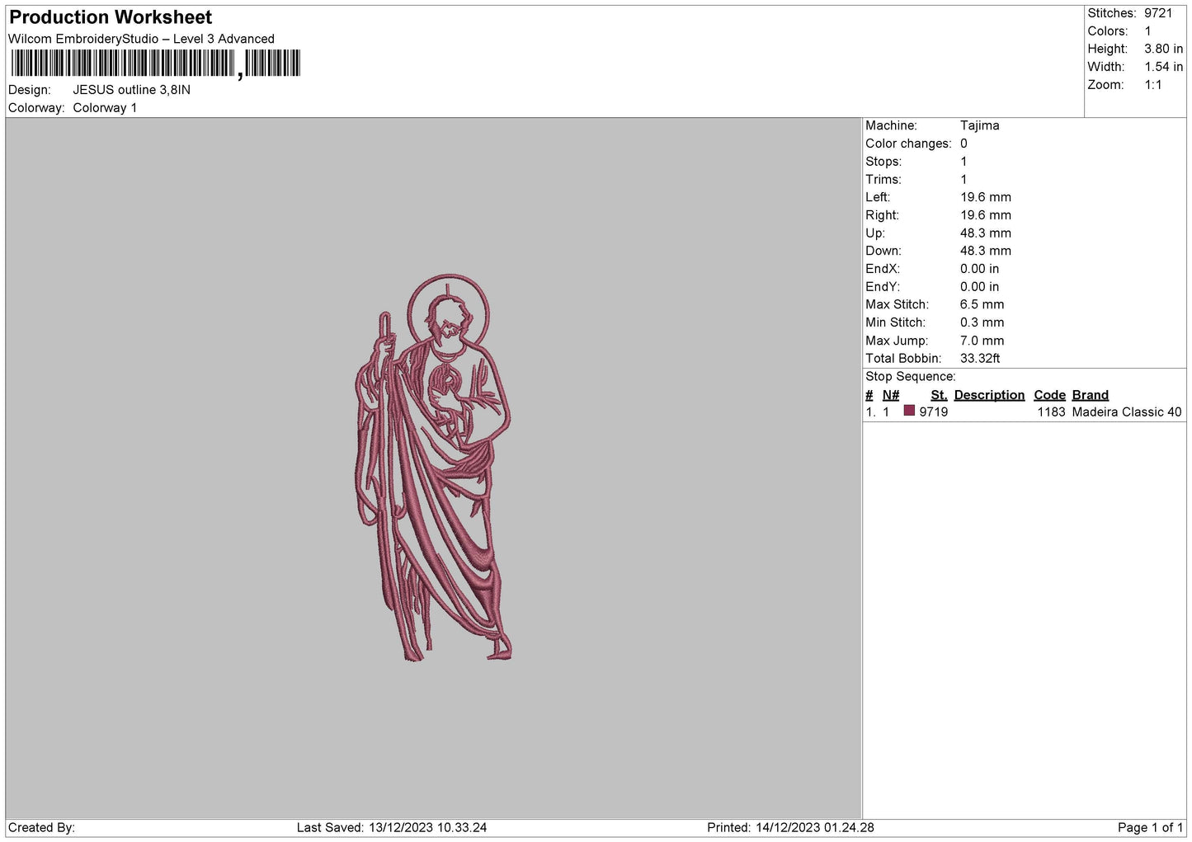Viewport: 1192px width, 842px height.
Task: Select the Colorway 1 value
Action: (105, 108)
